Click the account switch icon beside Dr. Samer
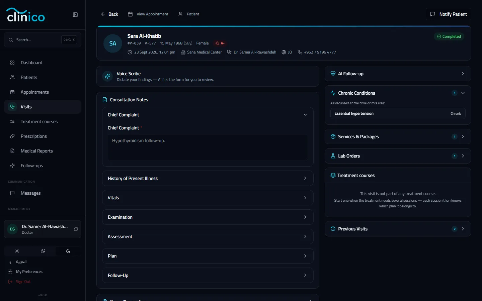 point(76,229)
